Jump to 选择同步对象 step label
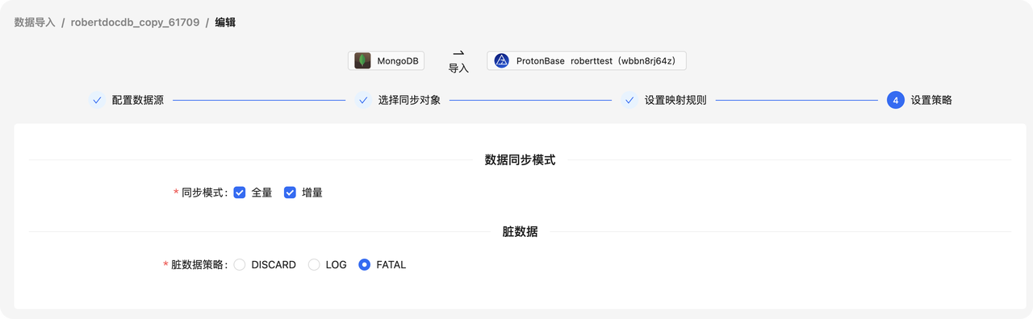 coord(409,101)
